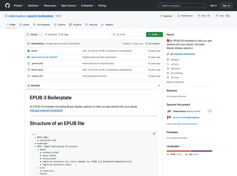Viewport: 237px width, 176px height.
Task: Switch to the Pull requests tab
Action: pos(41,25)
